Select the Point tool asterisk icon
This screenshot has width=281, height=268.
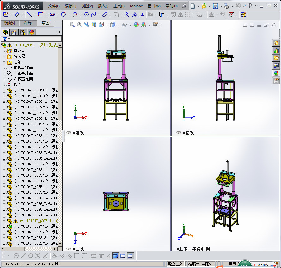pos(142,15)
